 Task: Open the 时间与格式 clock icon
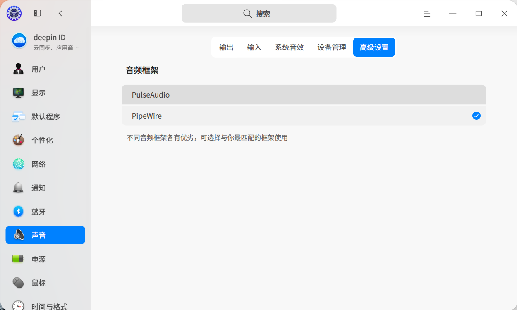18,306
